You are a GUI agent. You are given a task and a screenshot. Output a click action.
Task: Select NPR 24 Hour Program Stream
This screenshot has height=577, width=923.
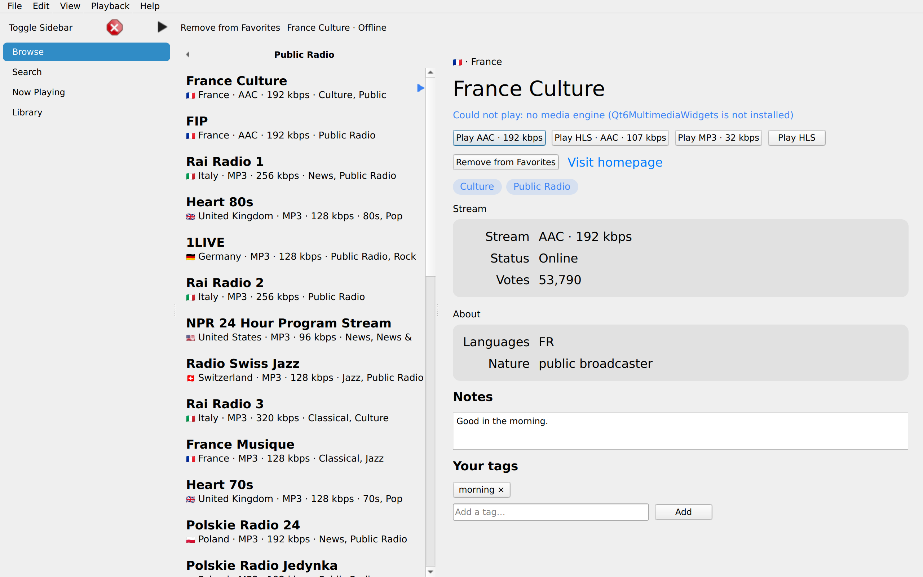click(304, 330)
